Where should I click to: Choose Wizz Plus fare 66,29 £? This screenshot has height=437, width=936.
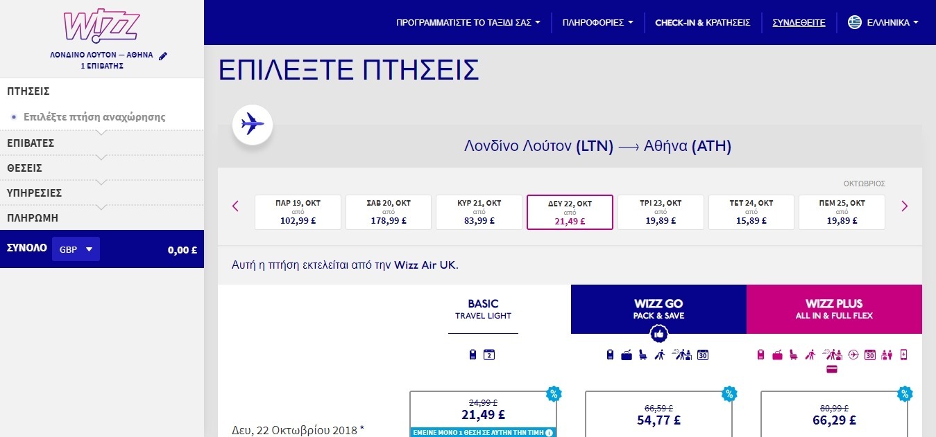pos(834,414)
